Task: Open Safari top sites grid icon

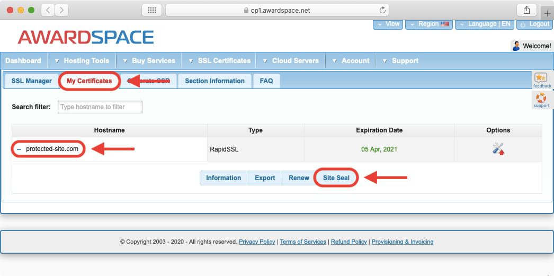Action: (151, 10)
